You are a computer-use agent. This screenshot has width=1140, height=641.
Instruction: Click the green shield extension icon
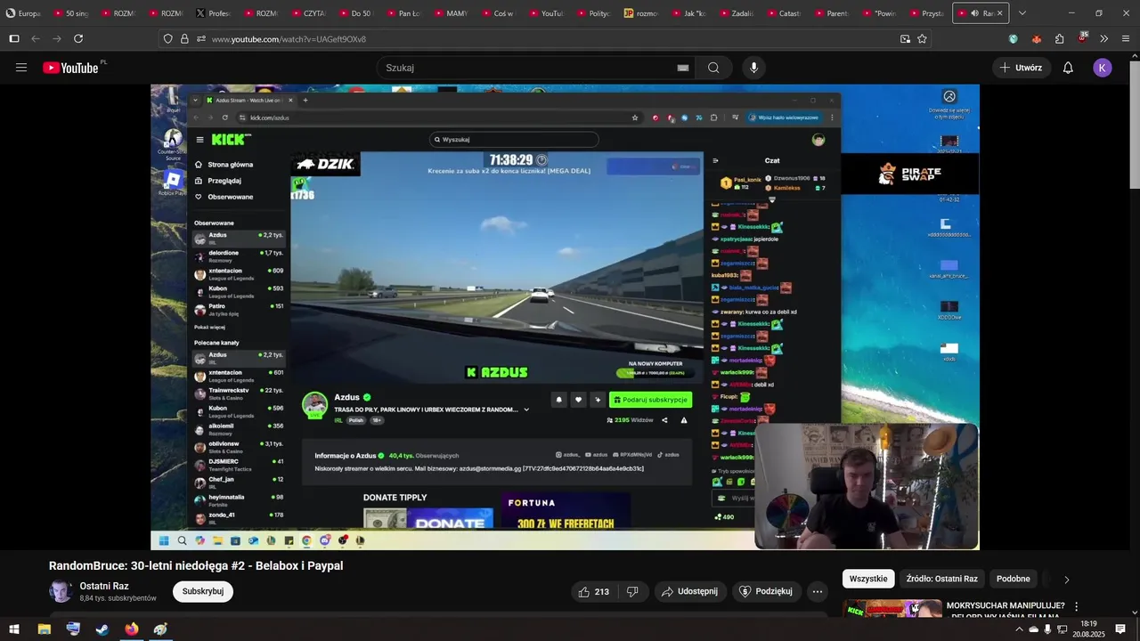click(1014, 39)
